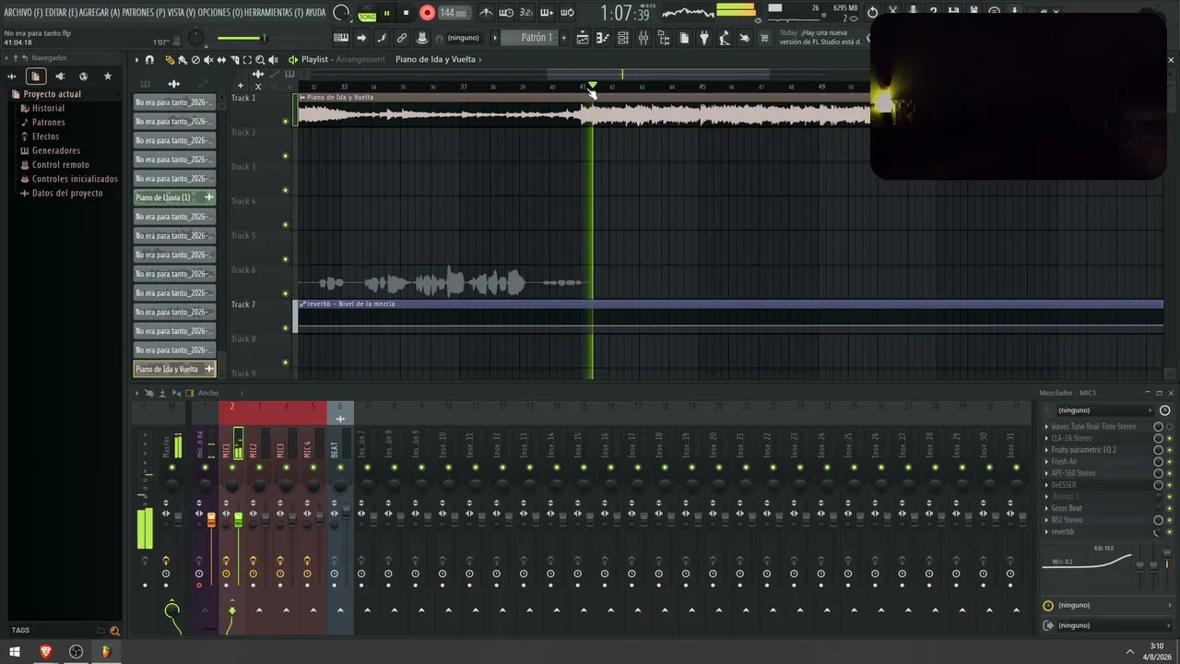Open the Mixer view icon

tap(643, 38)
